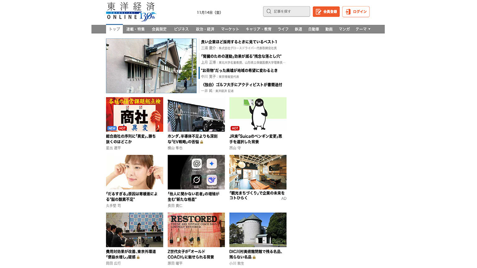Open the マーケット menu item

pyautogui.click(x=230, y=29)
